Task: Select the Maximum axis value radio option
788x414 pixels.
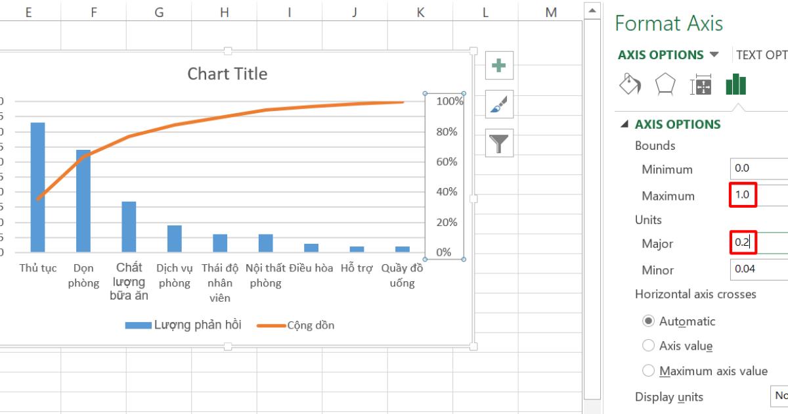Action: click(648, 371)
